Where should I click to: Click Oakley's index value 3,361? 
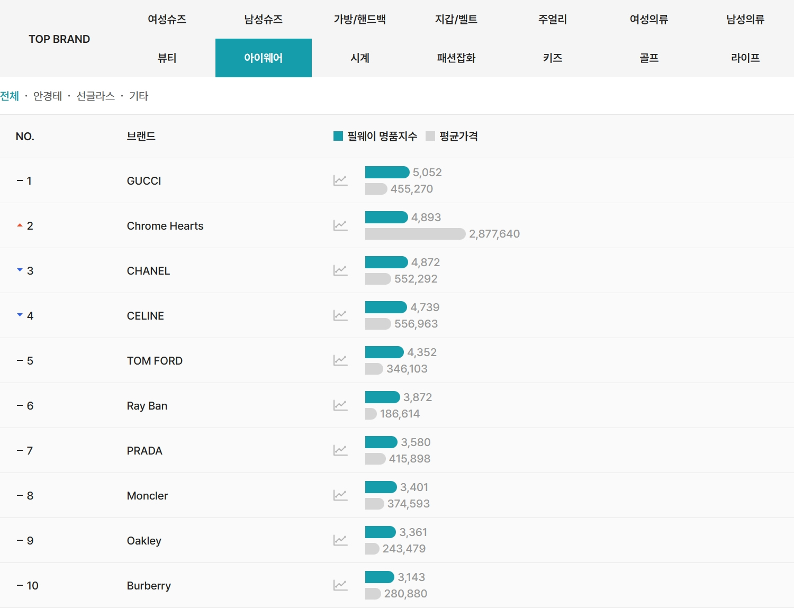[x=413, y=532]
